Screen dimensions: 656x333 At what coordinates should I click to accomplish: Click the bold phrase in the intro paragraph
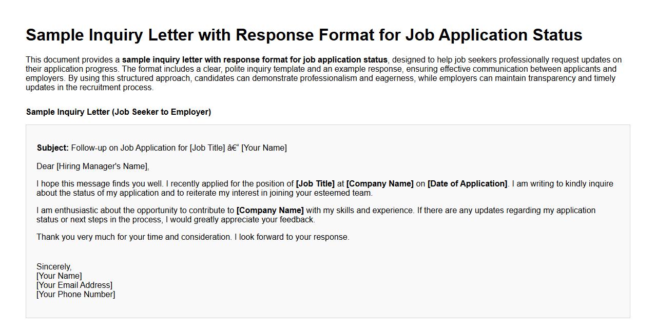pos(255,60)
